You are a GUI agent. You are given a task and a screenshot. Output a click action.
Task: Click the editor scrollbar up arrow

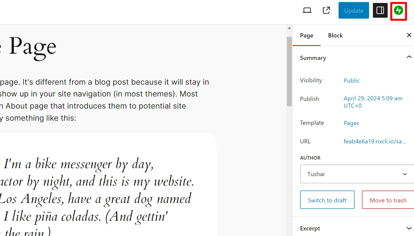[289, 28]
